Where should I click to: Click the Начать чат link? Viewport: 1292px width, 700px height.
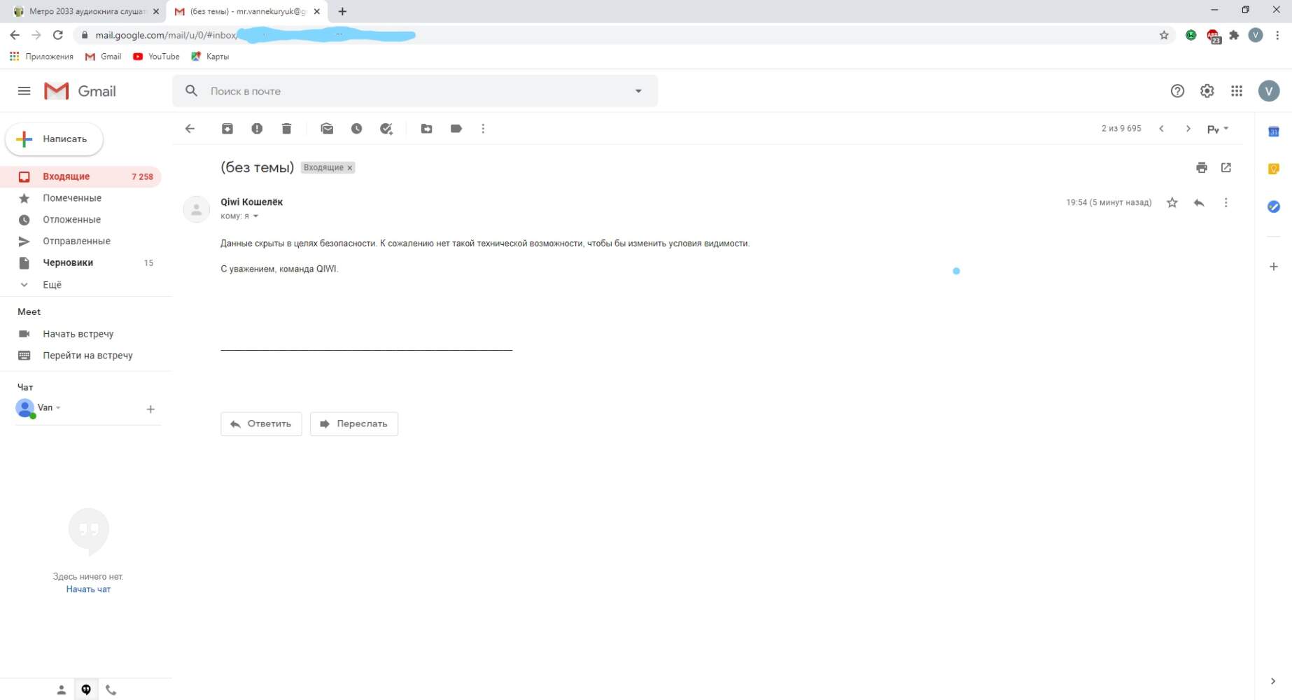pos(88,589)
